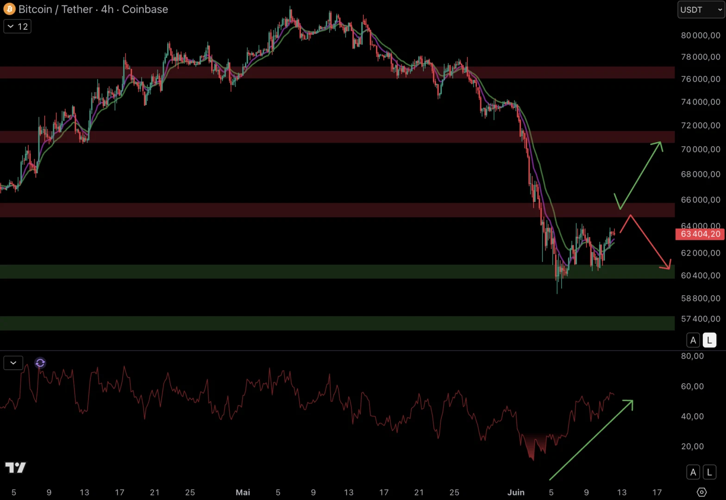The height and width of the screenshot is (500, 726).
Task: Open the Bitcoin / Tether symbol title
Action: point(93,9)
